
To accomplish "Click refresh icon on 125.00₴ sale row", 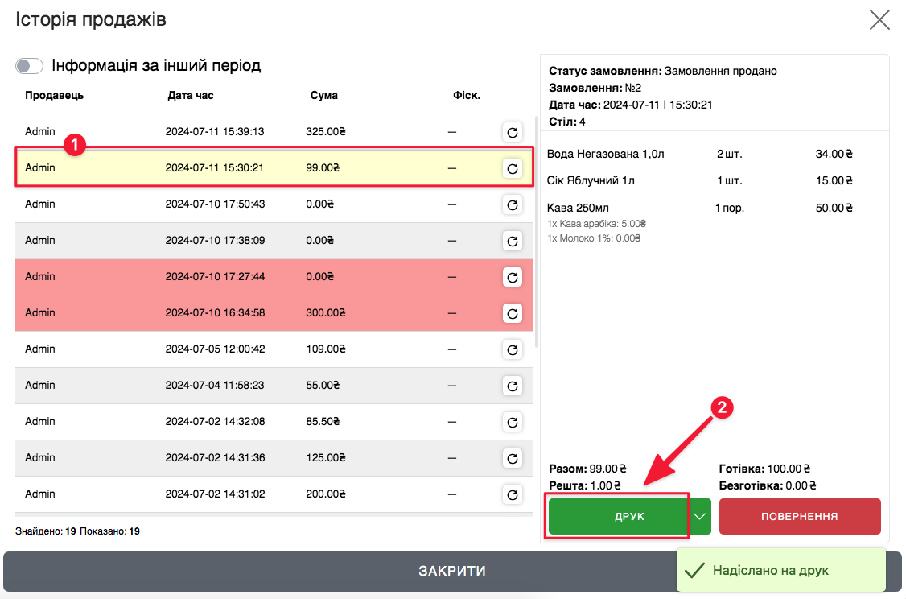I will (x=512, y=458).
